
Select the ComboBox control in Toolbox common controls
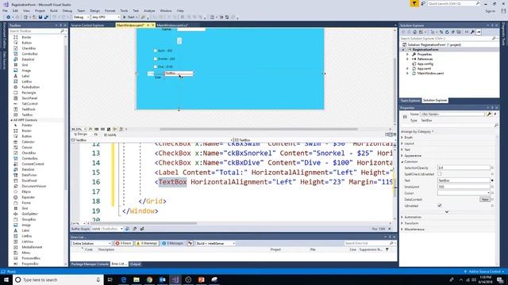pyautogui.click(x=29, y=54)
